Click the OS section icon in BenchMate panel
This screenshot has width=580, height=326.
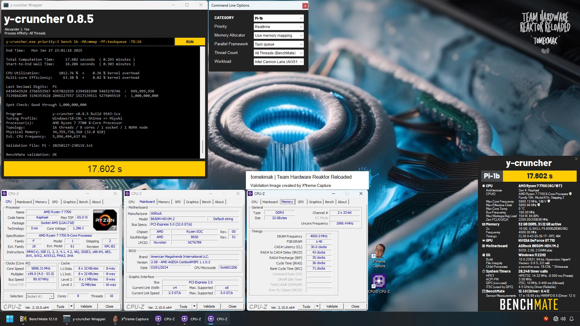point(484,255)
